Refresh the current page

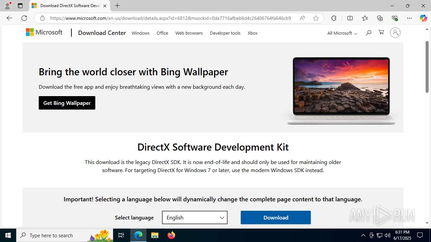pyautogui.click(x=24, y=18)
